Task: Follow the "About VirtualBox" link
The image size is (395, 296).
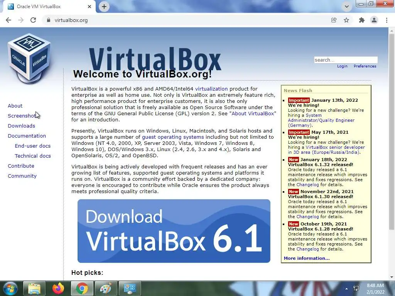Action: (x=253, y=114)
